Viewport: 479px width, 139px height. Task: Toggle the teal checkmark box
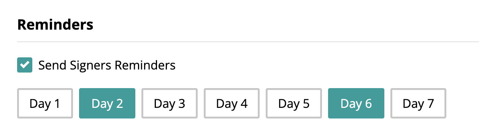25,65
